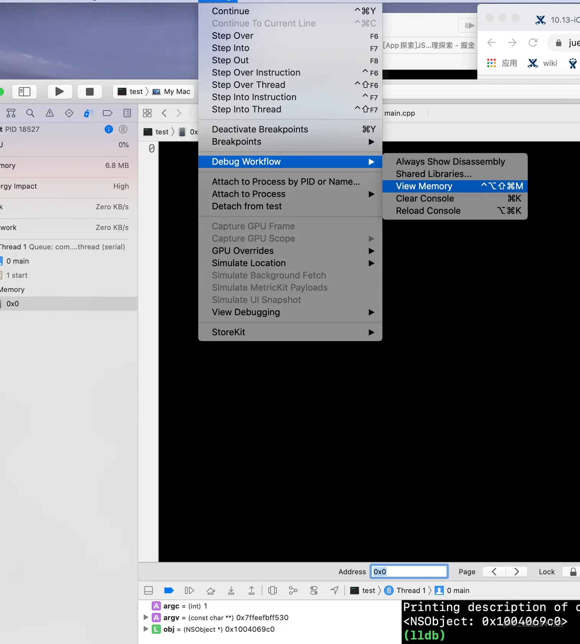Open the GPU Overrides submenu
Screen dimensions: 580x644
(x=290, y=250)
